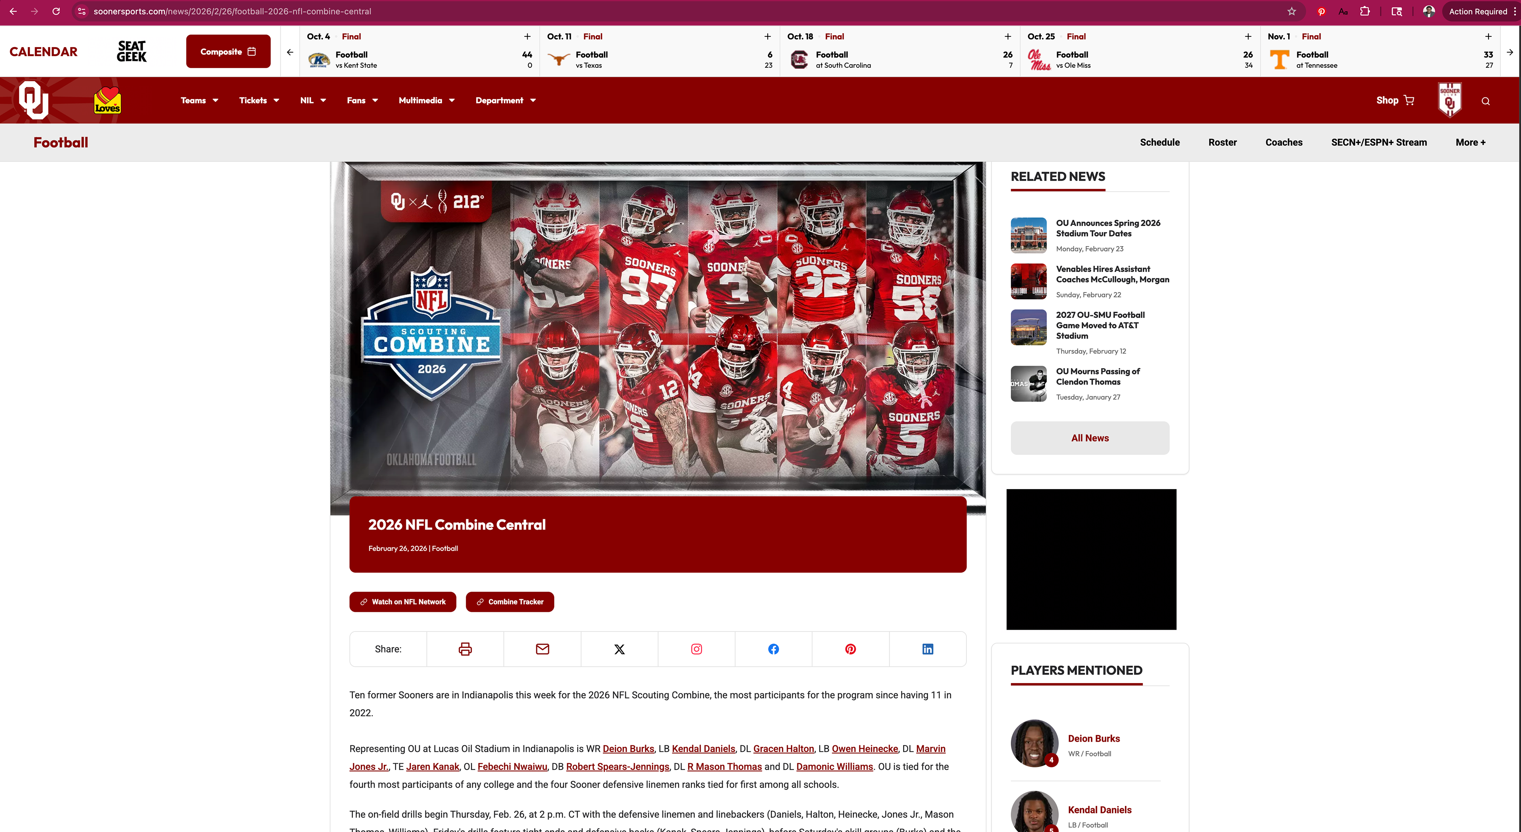Share the article on Facebook
Viewport: 1521px width, 832px height.
774,649
